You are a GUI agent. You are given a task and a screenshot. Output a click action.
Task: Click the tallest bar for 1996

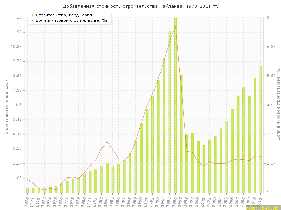pyautogui.click(x=175, y=105)
